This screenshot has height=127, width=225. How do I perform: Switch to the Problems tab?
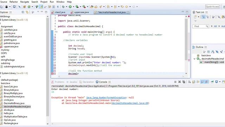click(58, 82)
